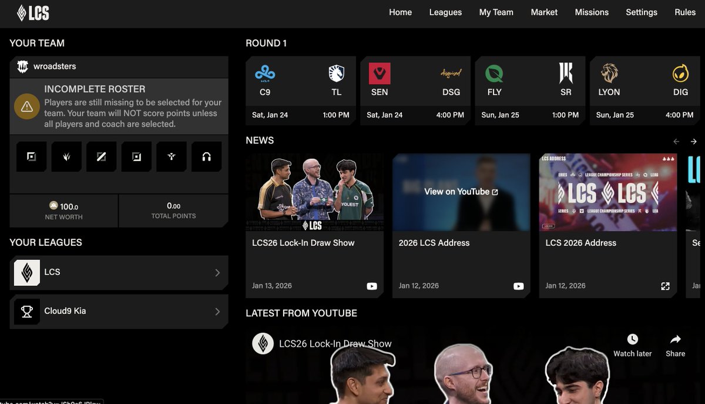Click the TL team logo
This screenshot has height=404, width=705.
click(336, 74)
